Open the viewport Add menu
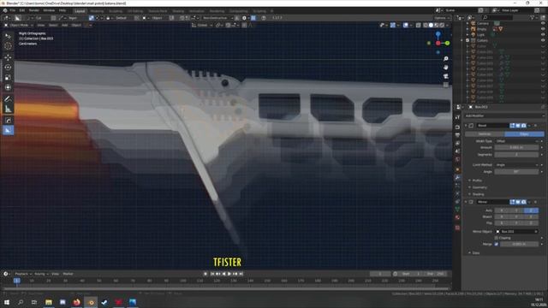Viewport: 548px width, 308px height. tap(65, 25)
